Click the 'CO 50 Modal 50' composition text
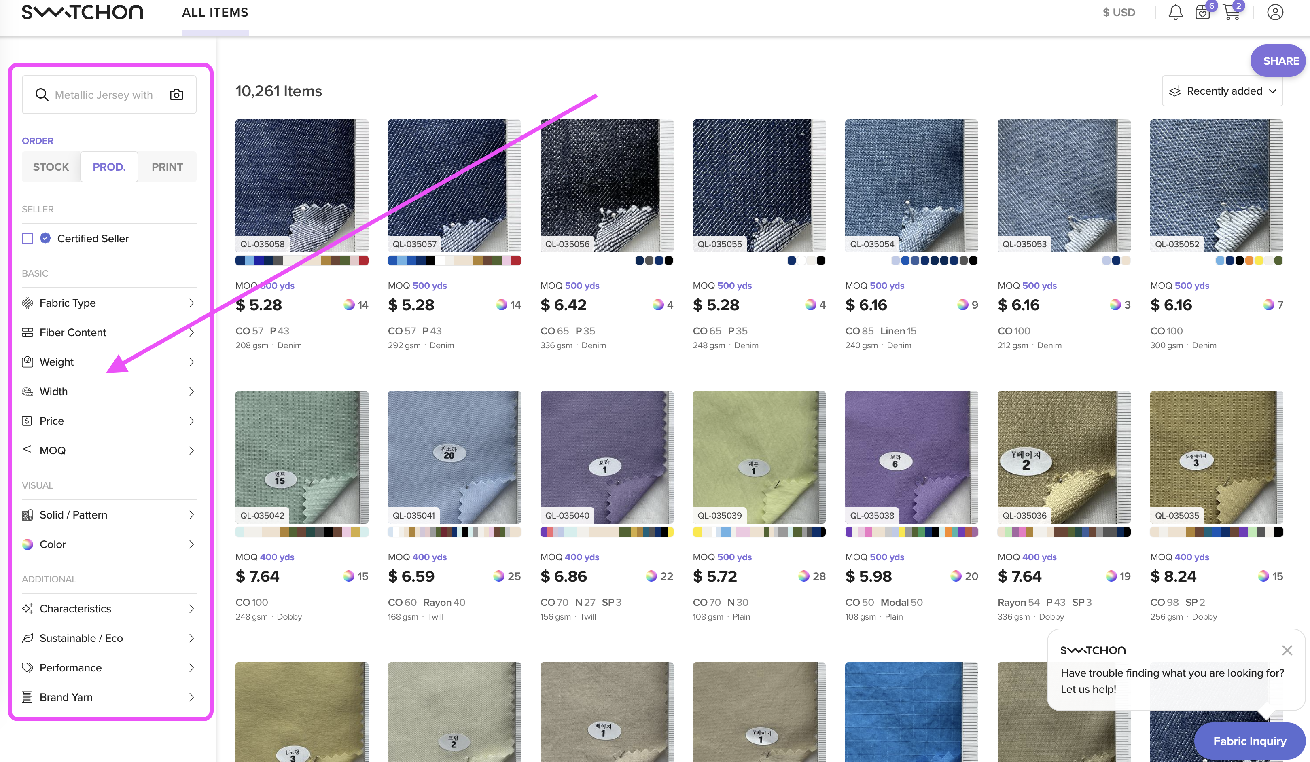The image size is (1310, 762). pyautogui.click(x=884, y=602)
